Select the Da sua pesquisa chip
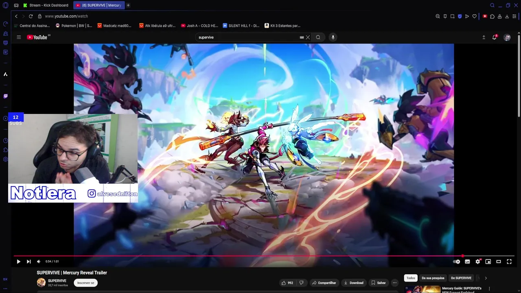 point(433,278)
